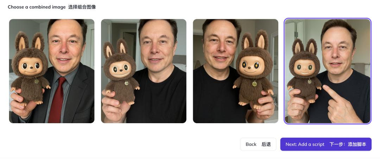The height and width of the screenshot is (159, 380).
Task: Select image with bathroom mirror in background
Action: click(235, 71)
